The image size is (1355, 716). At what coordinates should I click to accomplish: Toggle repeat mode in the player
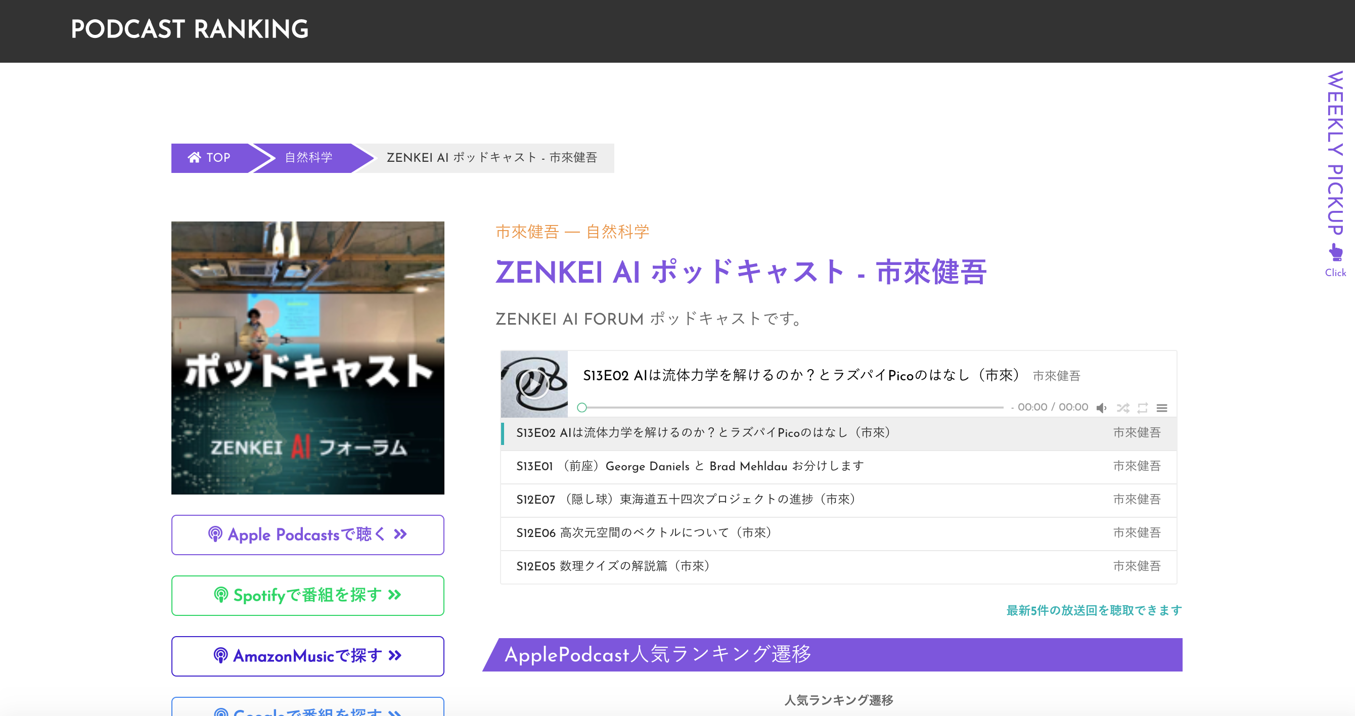[1143, 408]
